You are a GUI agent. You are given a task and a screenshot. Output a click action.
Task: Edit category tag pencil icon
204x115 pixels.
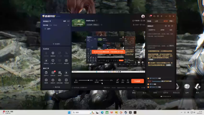(x=101, y=25)
